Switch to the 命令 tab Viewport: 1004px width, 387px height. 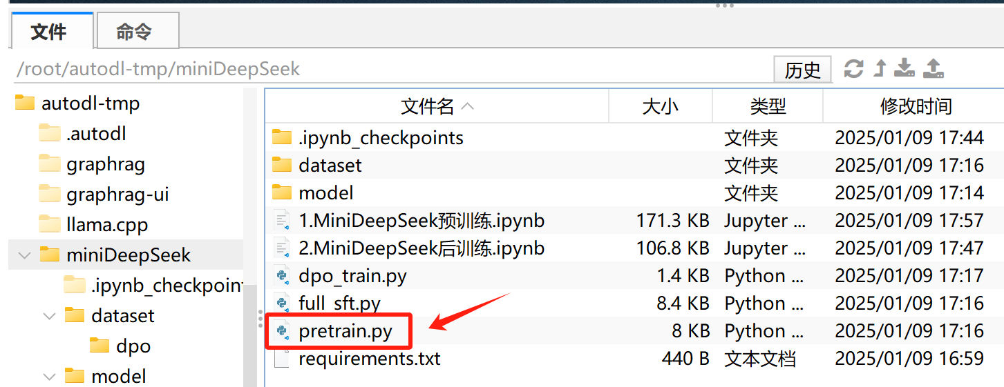point(137,31)
